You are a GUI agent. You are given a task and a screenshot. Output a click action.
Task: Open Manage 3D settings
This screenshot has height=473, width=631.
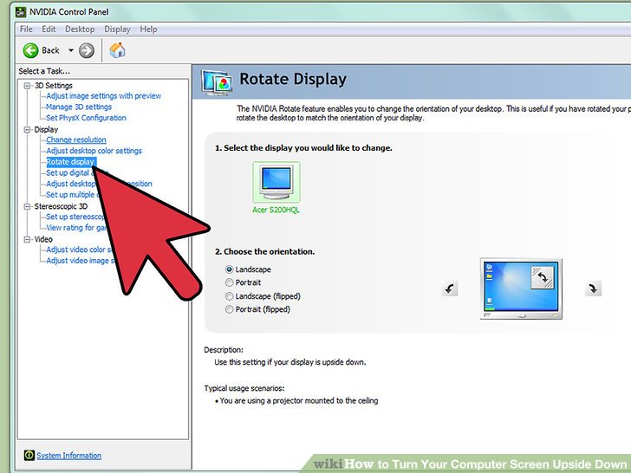click(x=79, y=107)
